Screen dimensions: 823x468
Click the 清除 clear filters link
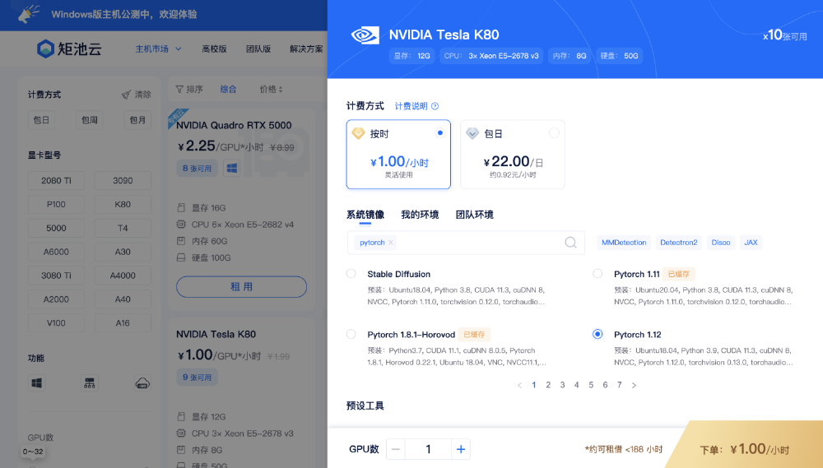pyautogui.click(x=142, y=95)
